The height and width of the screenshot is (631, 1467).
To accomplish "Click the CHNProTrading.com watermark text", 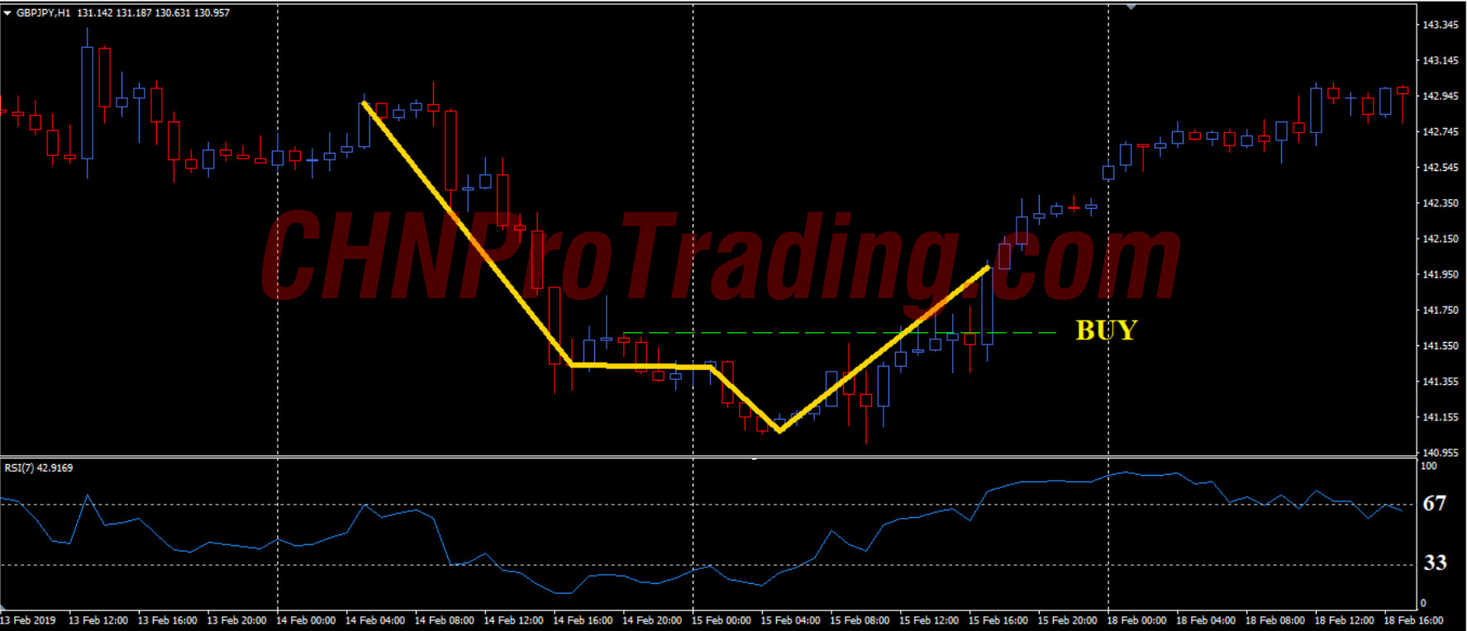I will click(721, 256).
